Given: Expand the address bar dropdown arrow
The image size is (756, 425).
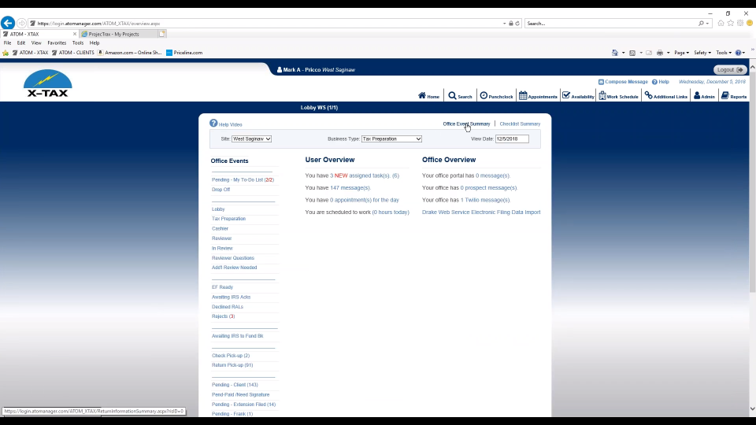Looking at the screenshot, I should pyautogui.click(x=504, y=23).
